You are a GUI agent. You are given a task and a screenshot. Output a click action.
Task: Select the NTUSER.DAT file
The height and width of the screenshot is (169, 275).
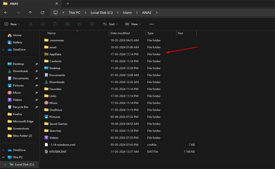[57, 151]
